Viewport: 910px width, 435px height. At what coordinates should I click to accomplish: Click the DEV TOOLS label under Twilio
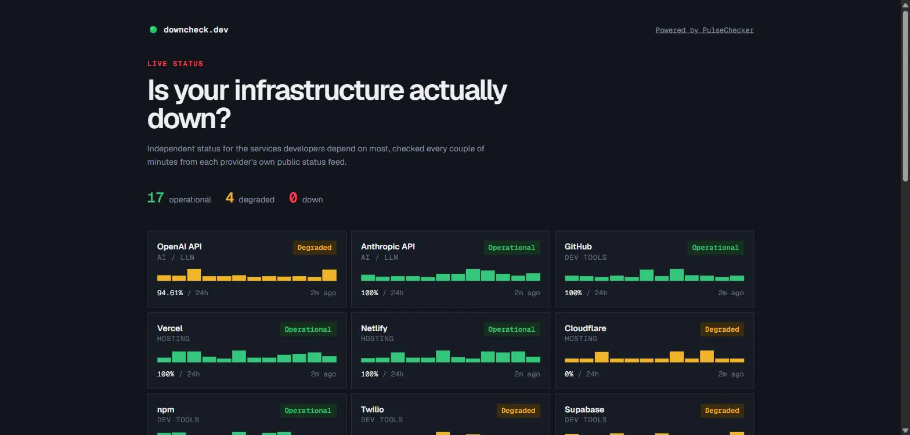point(382,420)
